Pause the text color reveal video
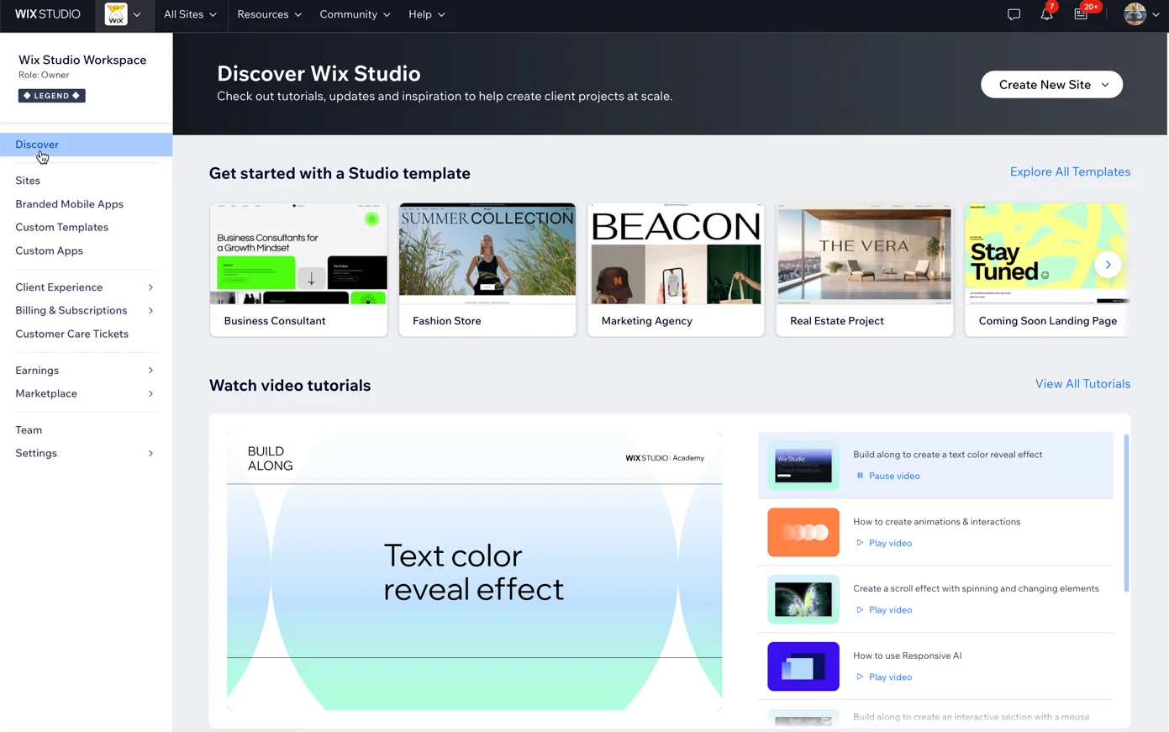This screenshot has height=732, width=1169. pos(887,476)
